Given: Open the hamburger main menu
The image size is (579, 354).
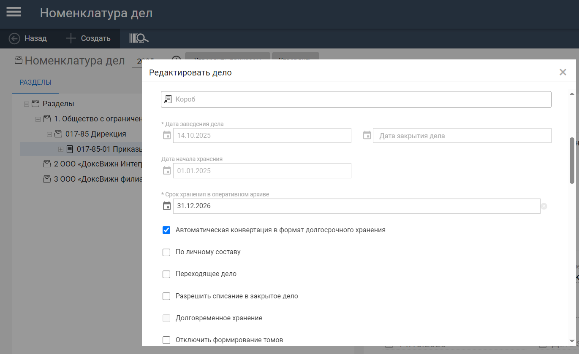Looking at the screenshot, I should coord(14,12).
